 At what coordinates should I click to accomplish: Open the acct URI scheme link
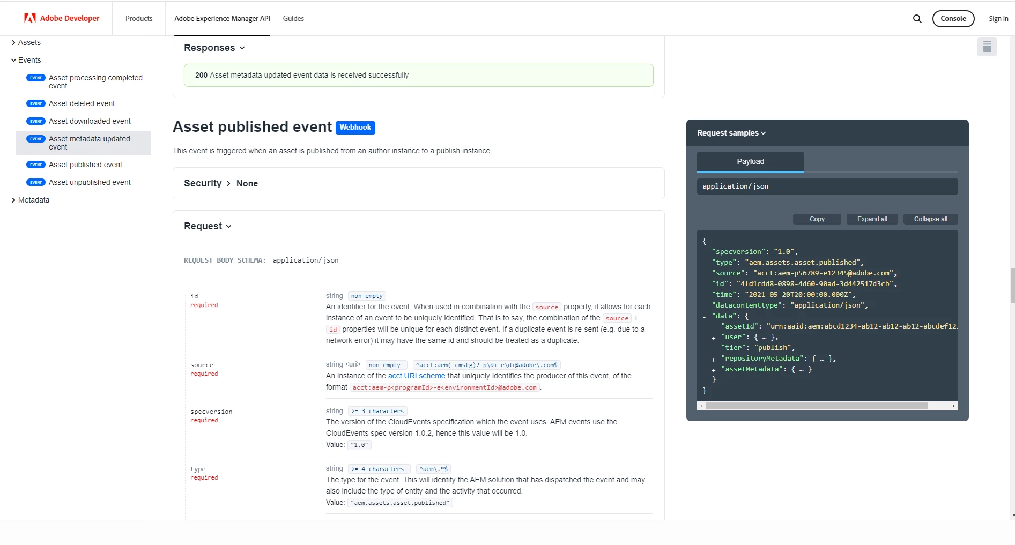coord(417,376)
